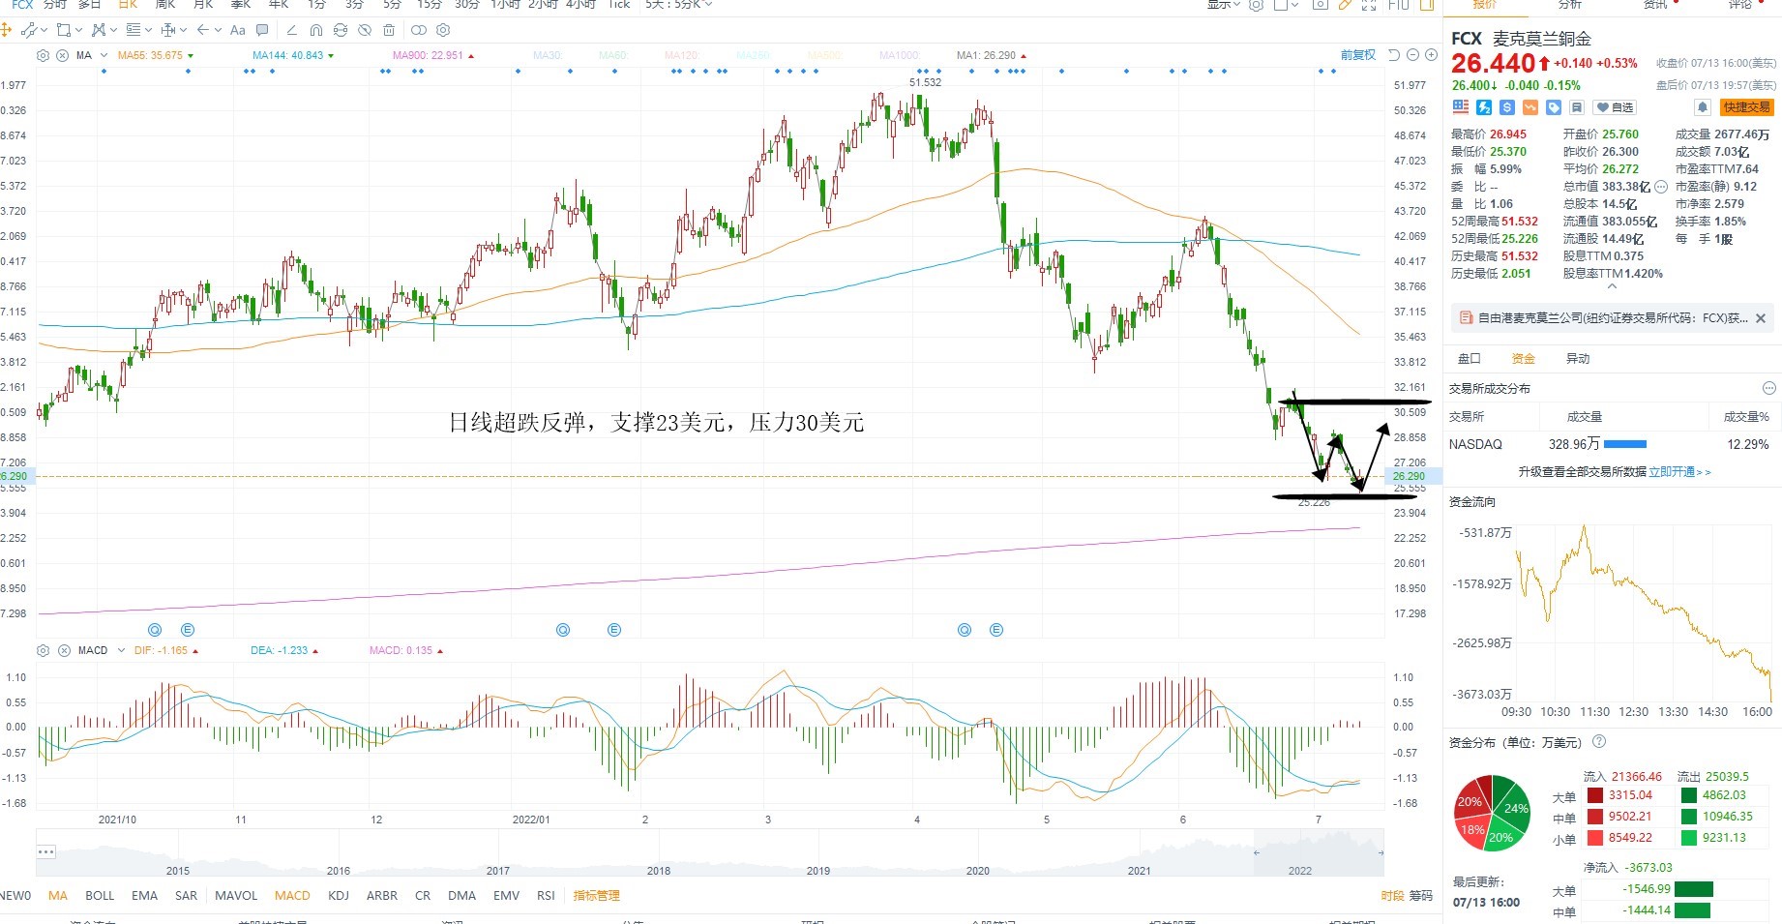This screenshot has height=924, width=1782.
Task: Remove the MA indicator overlay
Action: 63,56
